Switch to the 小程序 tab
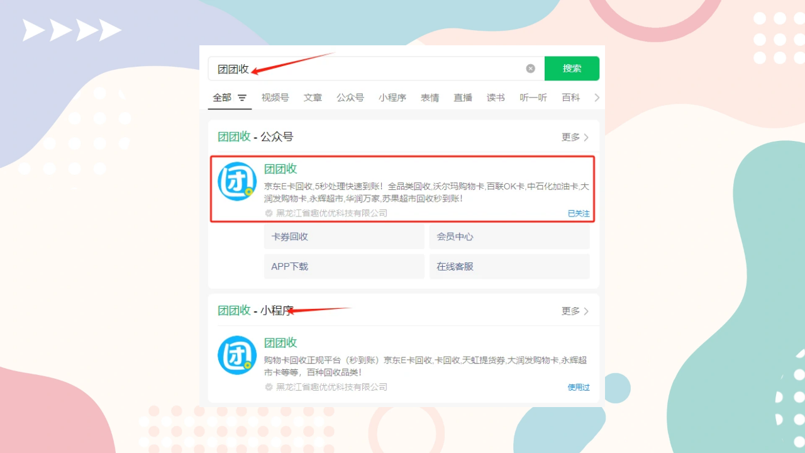Image resolution: width=805 pixels, height=453 pixels. (392, 98)
